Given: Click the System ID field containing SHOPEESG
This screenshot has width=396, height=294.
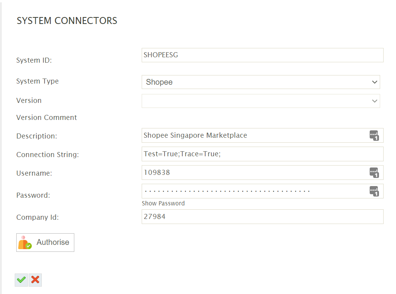Looking at the screenshot, I should 262,55.
